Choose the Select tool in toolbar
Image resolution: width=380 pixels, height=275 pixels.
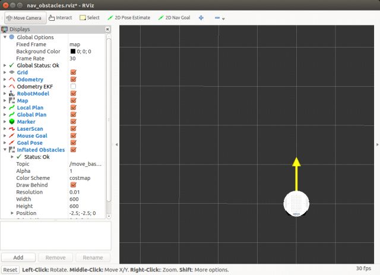coord(90,18)
